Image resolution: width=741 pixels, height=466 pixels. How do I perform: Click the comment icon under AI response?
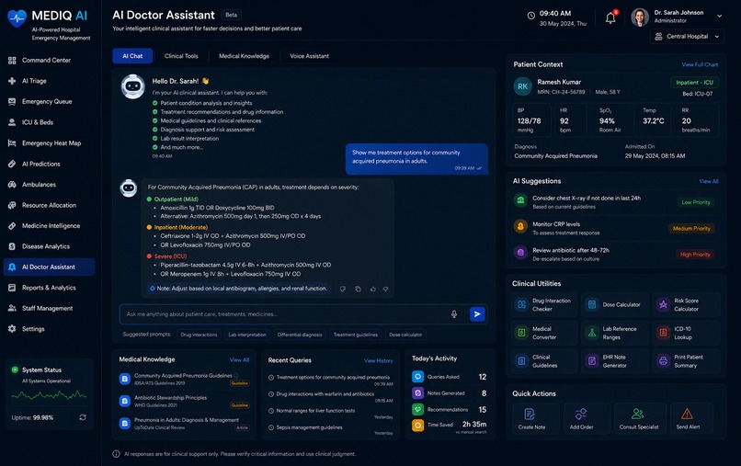pos(343,289)
